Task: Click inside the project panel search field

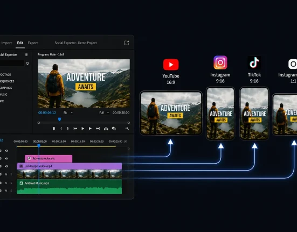Action: pyautogui.click(x=12, y=64)
